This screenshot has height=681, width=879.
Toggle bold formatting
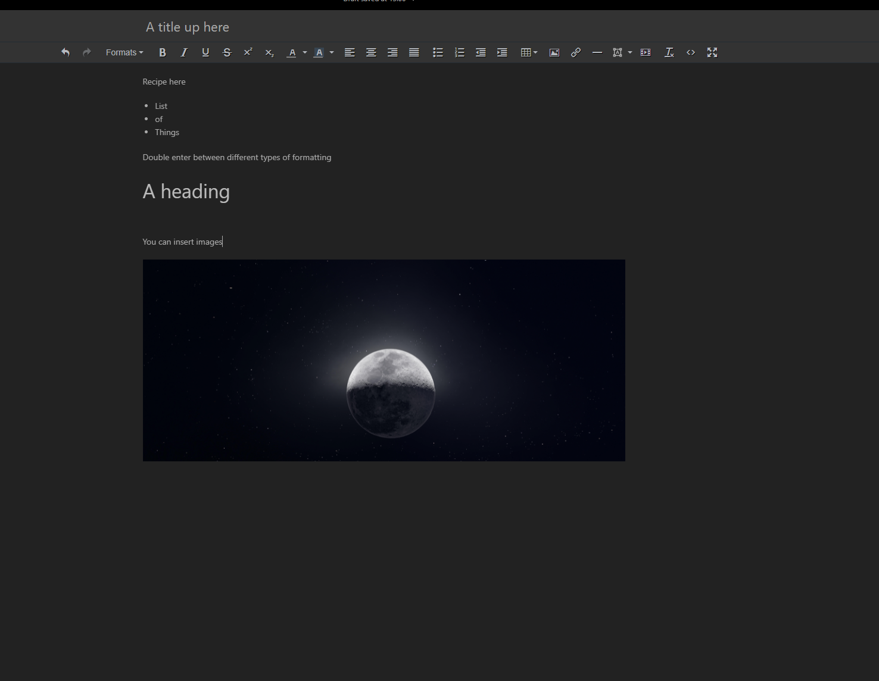tap(162, 52)
